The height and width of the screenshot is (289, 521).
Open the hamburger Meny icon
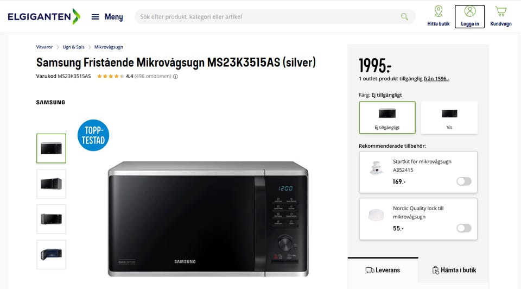coord(95,17)
